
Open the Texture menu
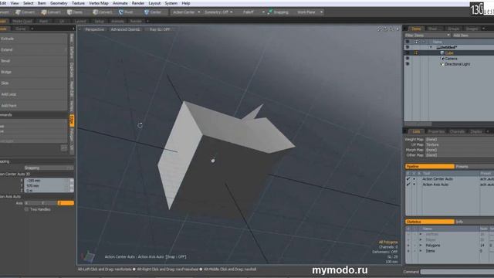pyautogui.click(x=78, y=3)
